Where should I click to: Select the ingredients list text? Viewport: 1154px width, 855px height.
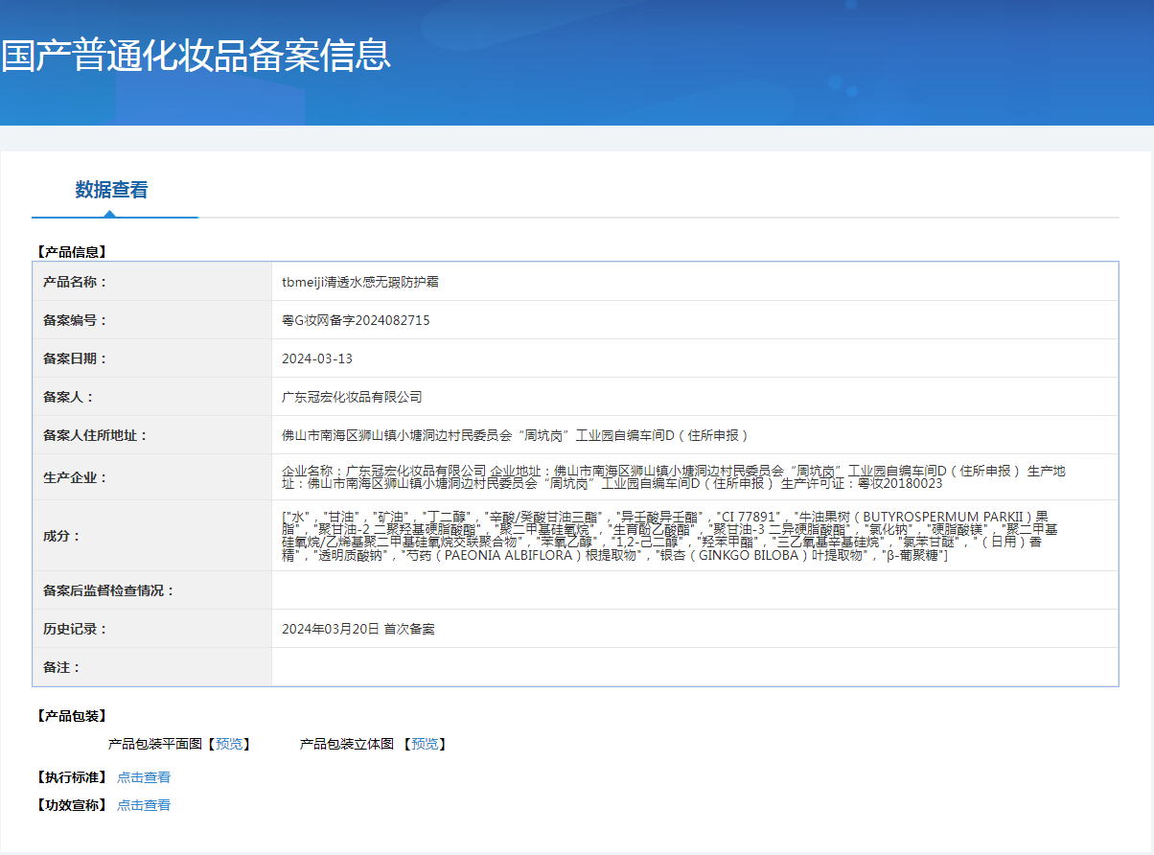tap(671, 536)
